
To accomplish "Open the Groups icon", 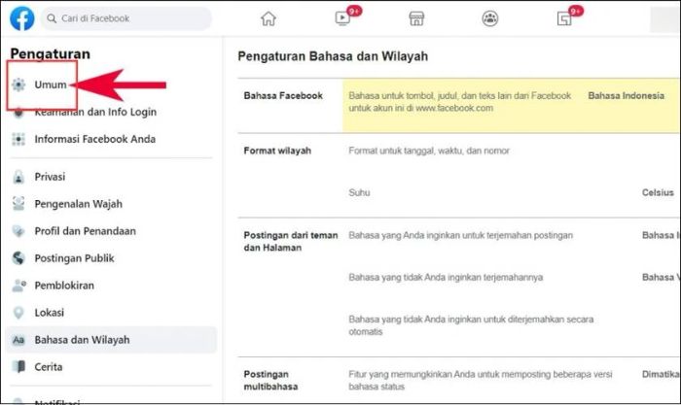I will (489, 18).
